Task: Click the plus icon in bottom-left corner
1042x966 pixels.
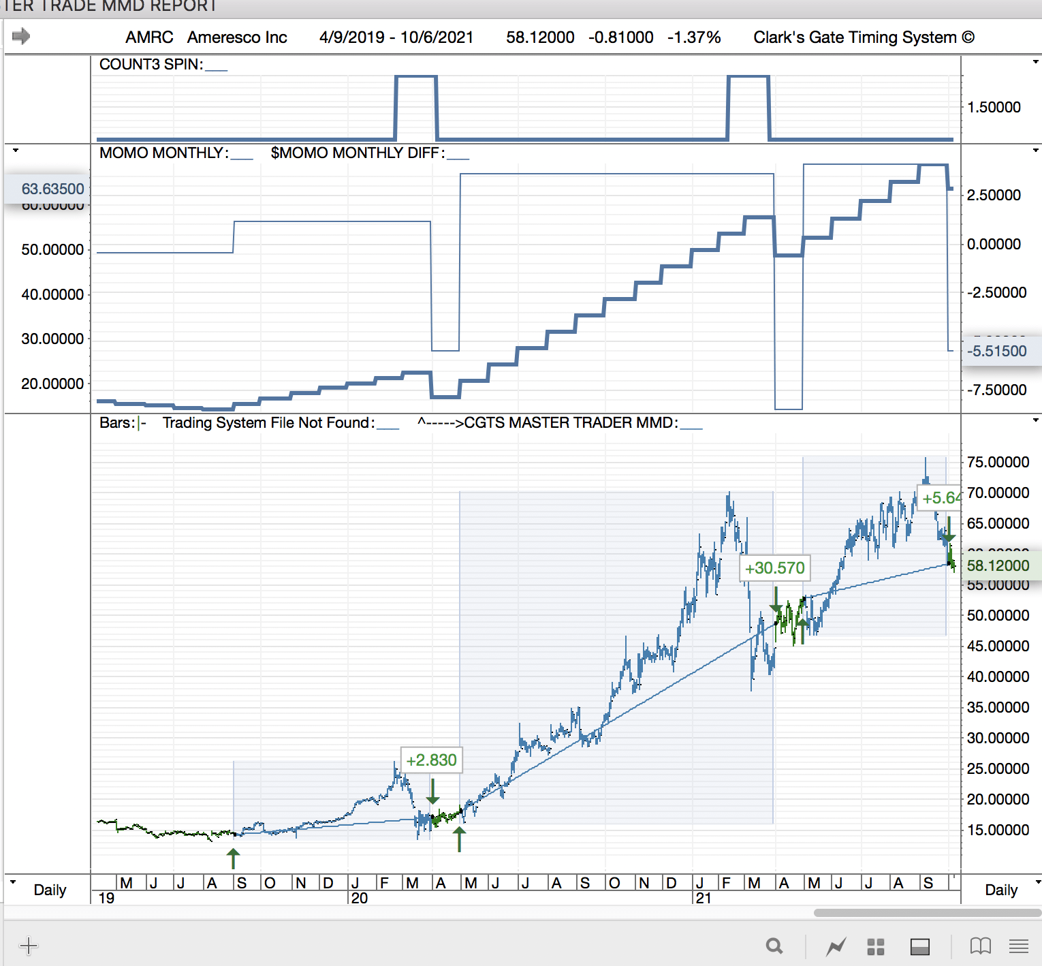Action: click(29, 946)
